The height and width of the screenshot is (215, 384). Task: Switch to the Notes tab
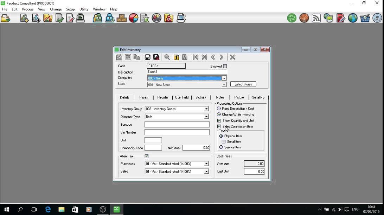click(220, 97)
